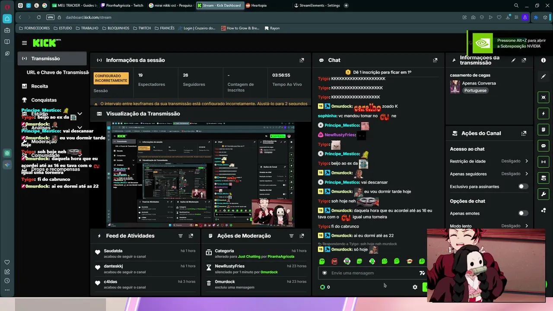
Task: Click c4ldas in the activity feed
Action: tap(111, 282)
